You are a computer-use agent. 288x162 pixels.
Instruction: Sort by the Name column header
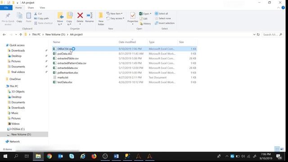[x=56, y=42]
